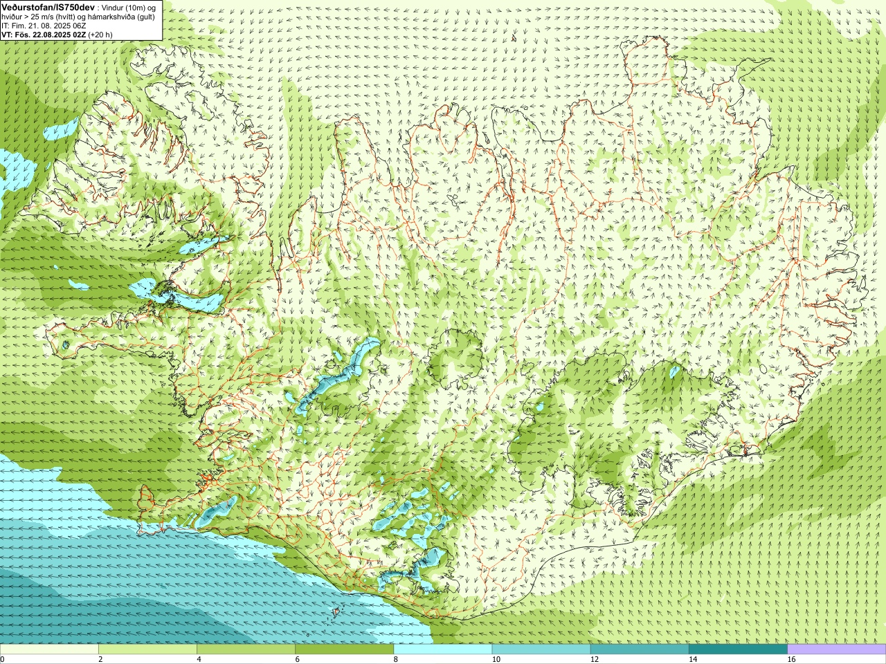Click the legend label '6'
This screenshot has height=664, width=886.
tap(298, 659)
